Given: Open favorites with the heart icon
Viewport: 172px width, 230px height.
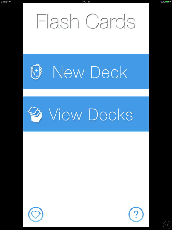Looking at the screenshot, I should click(x=36, y=214).
